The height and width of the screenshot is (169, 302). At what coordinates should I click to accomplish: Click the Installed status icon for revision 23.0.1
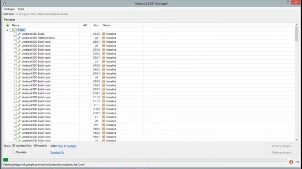tap(104, 89)
